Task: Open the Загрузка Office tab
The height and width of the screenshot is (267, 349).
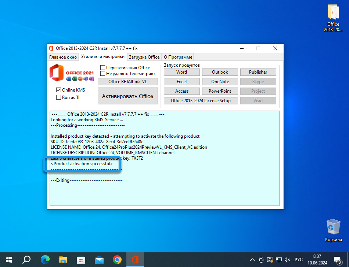Action: pyautogui.click(x=144, y=57)
